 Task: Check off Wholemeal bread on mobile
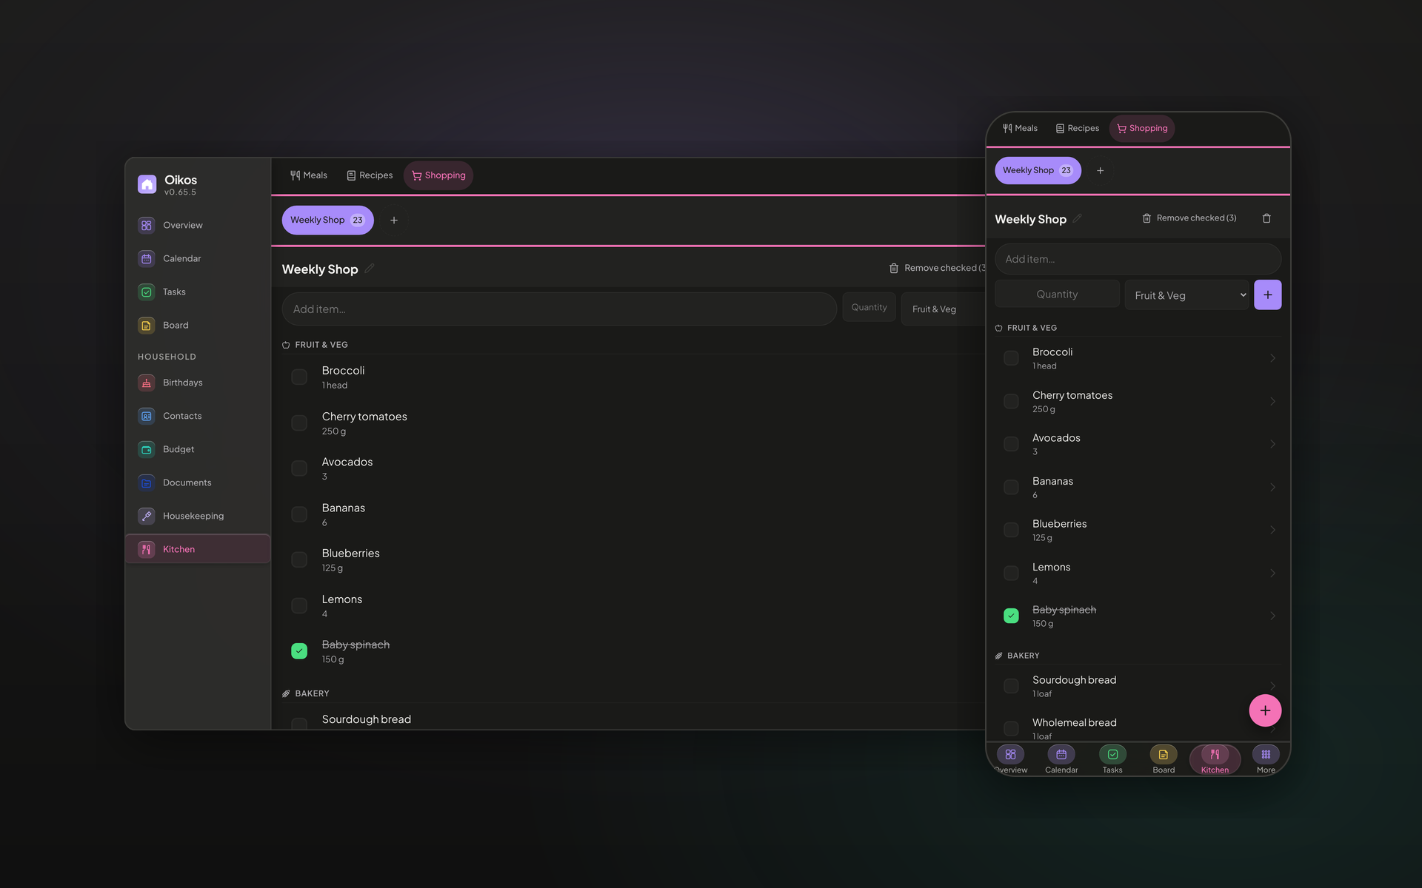1011,728
